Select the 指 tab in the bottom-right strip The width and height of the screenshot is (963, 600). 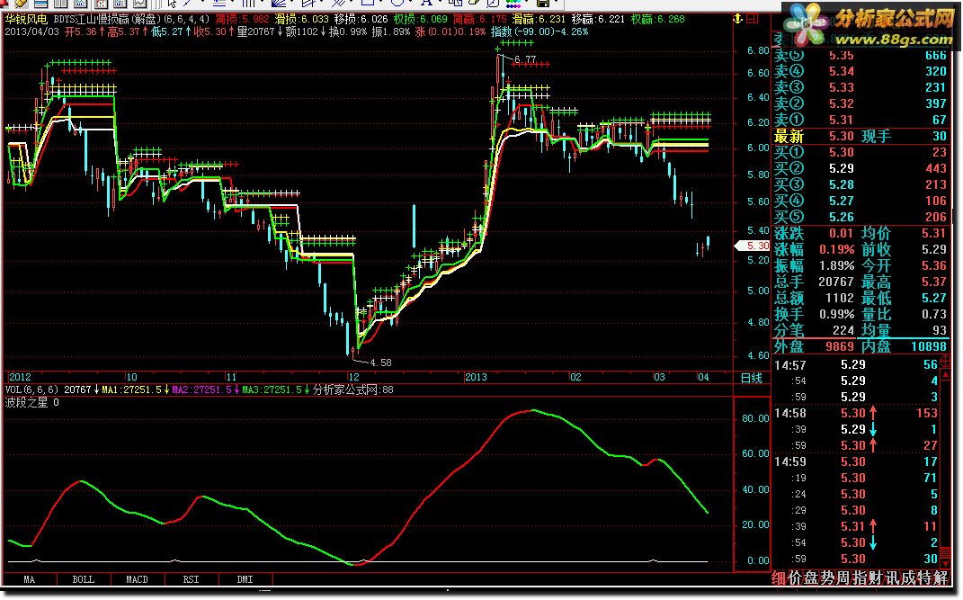tap(859, 578)
